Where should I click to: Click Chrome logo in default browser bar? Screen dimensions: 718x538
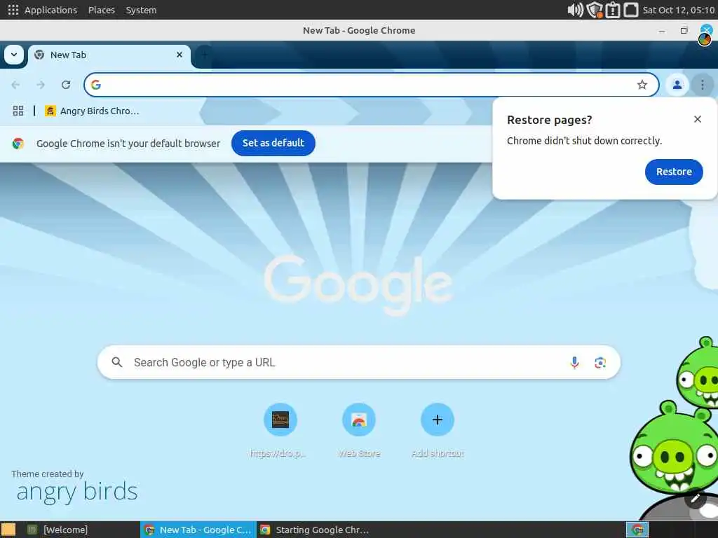18,143
